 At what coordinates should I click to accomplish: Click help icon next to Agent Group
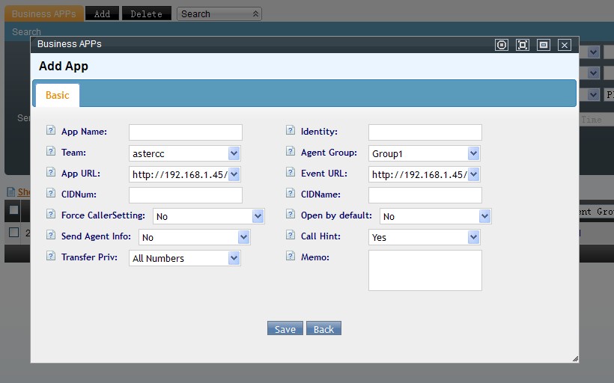coord(291,151)
